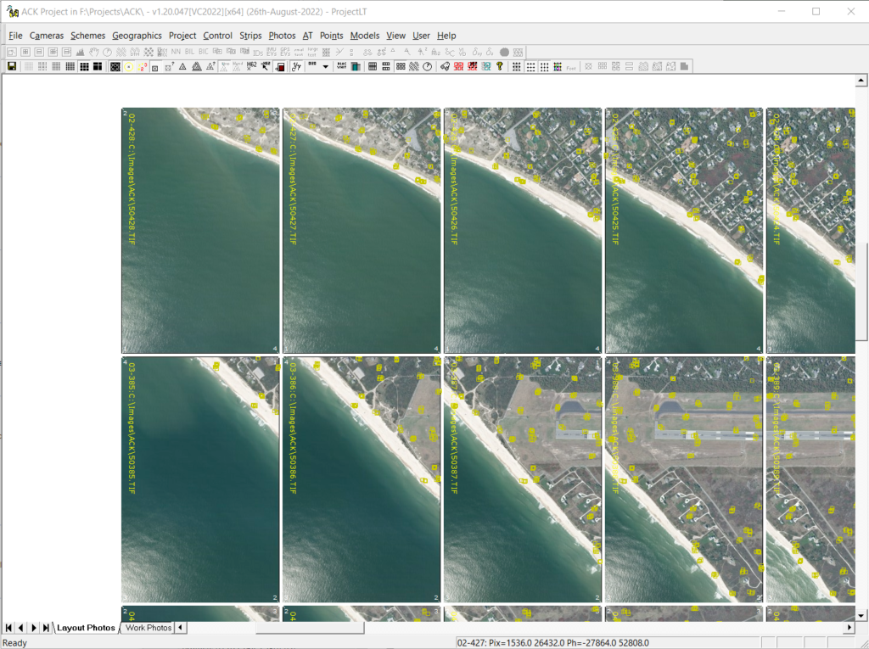Screen dimensions: 869x649
Task: Click the horizontal scrollbar right arrow
Action: [x=849, y=628]
